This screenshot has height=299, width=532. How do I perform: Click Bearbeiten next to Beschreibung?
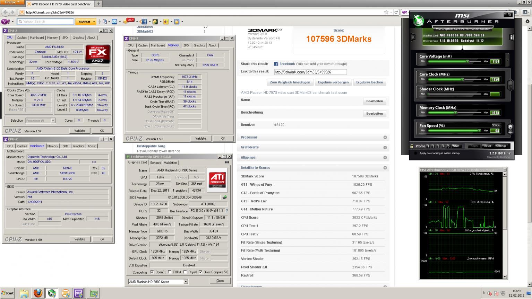[x=375, y=114]
